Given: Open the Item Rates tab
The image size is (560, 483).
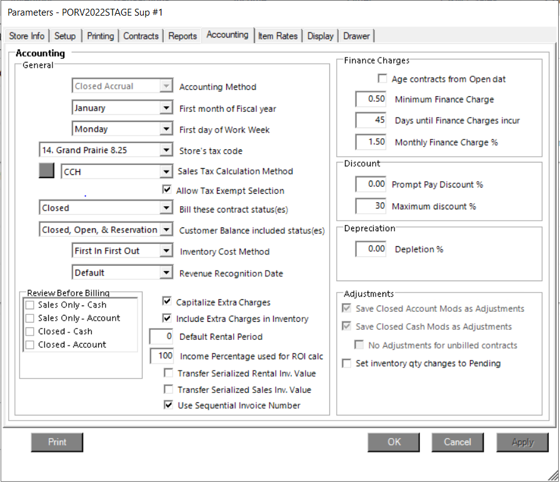Looking at the screenshot, I should (278, 36).
